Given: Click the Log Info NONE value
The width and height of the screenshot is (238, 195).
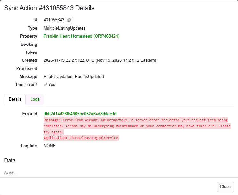Looking at the screenshot, I should tap(49, 146).
